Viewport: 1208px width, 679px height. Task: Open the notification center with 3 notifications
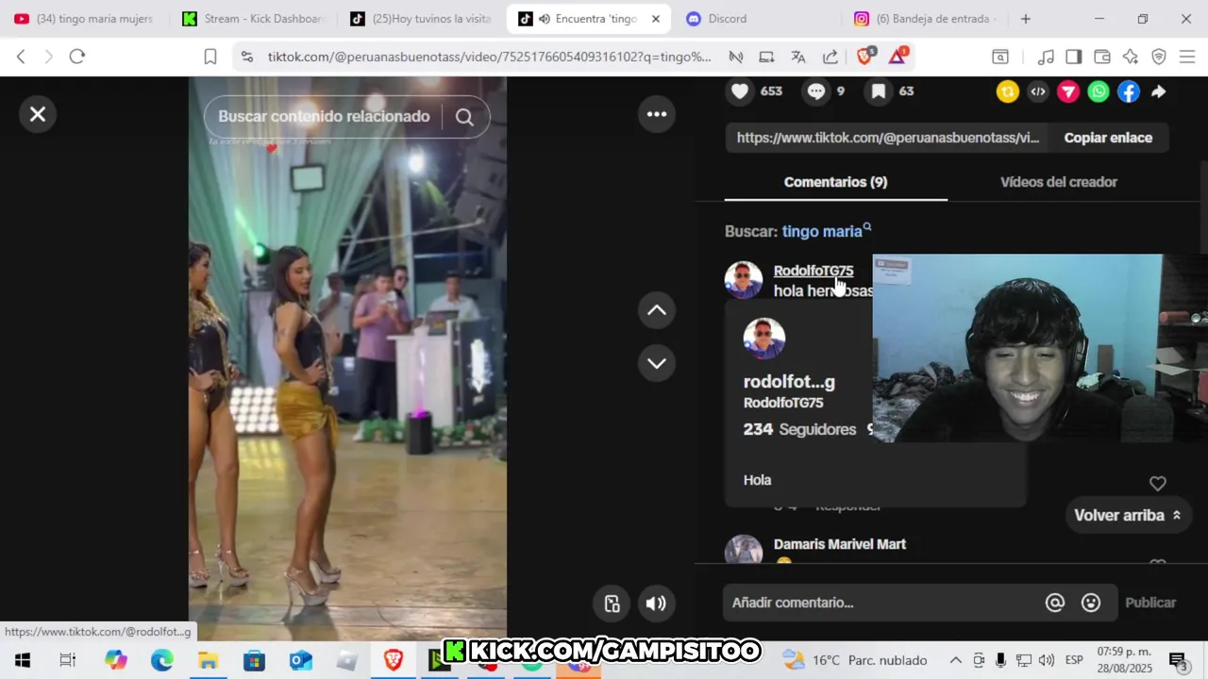pos(1178,660)
